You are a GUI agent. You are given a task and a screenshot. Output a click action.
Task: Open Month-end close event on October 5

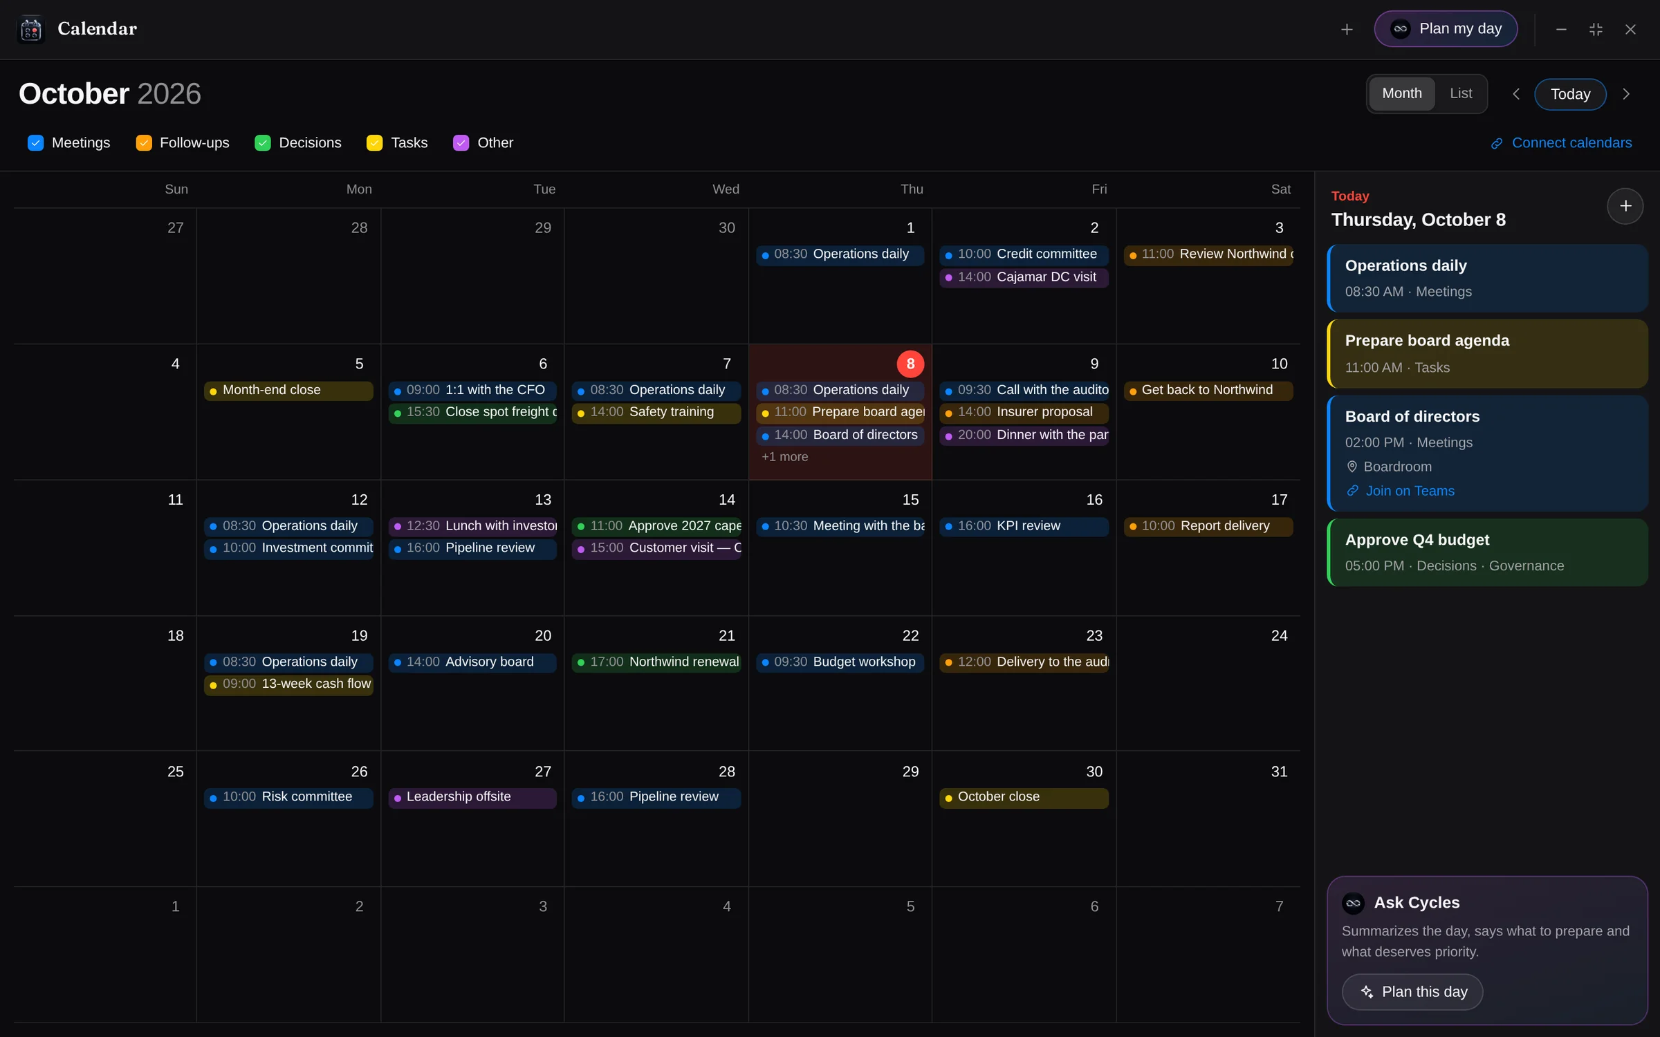pyautogui.click(x=288, y=390)
